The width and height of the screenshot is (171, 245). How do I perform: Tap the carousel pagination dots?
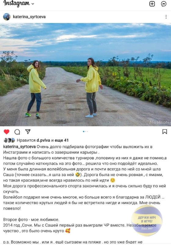click(85, 132)
